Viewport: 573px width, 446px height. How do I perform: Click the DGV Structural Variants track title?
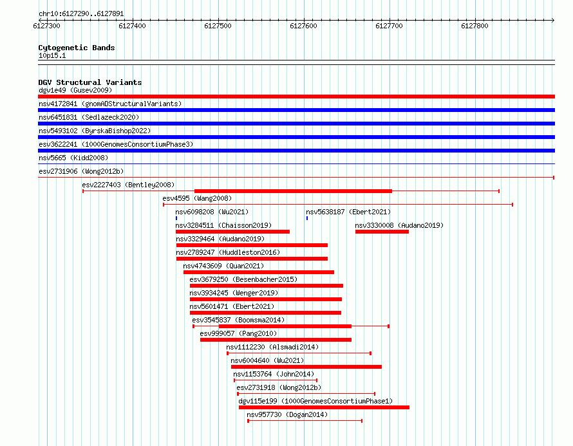(x=90, y=82)
